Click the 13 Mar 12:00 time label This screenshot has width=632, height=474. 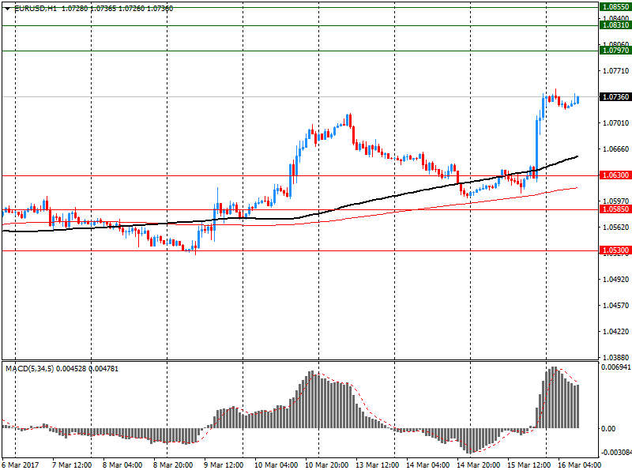[x=378, y=465]
